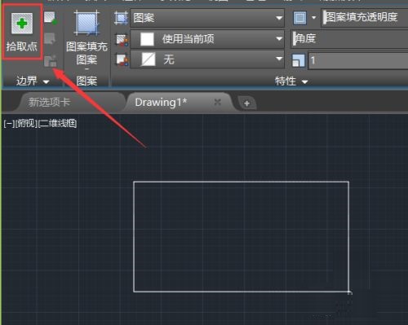Viewport: 408px width, 325px height.
Task: Click the recreate boundary icon
Action: click(x=51, y=61)
